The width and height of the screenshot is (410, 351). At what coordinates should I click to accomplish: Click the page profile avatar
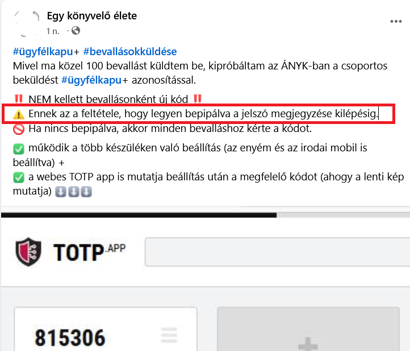point(27,23)
